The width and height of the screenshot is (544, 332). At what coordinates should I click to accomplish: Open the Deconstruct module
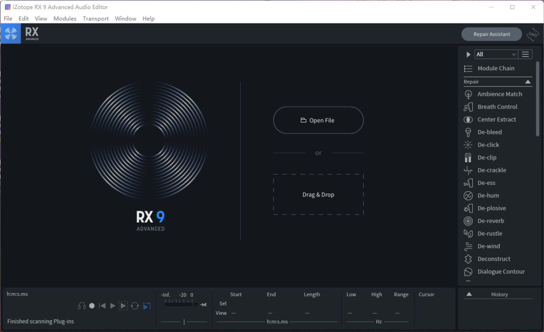pos(493,259)
